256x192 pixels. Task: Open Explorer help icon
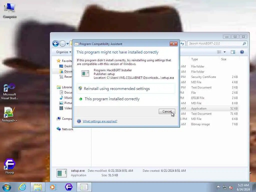(242, 52)
